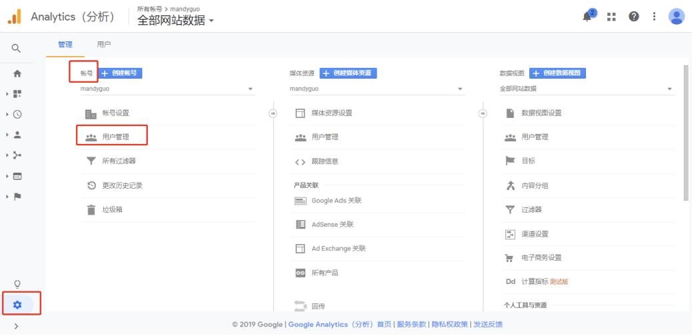
Task: Open the Behavior icon in sidebar
Action: 17,176
